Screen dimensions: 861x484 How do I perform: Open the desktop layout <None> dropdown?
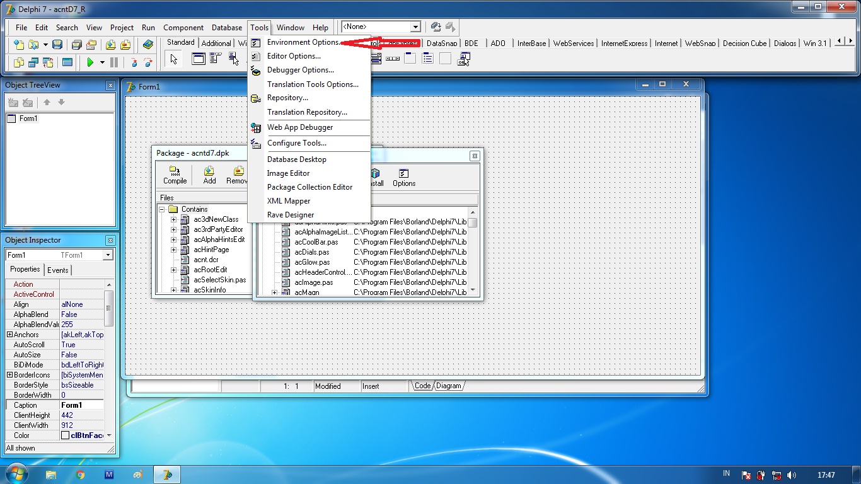[415, 27]
